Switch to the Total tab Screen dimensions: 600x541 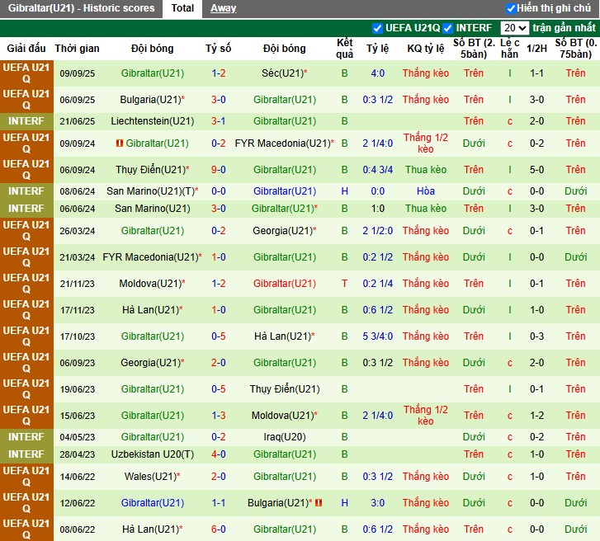tap(182, 8)
